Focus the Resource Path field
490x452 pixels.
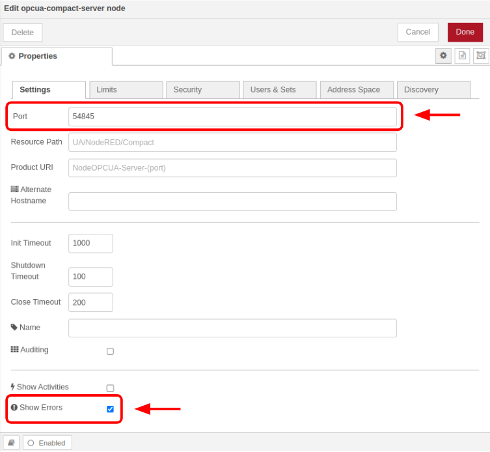232,143
